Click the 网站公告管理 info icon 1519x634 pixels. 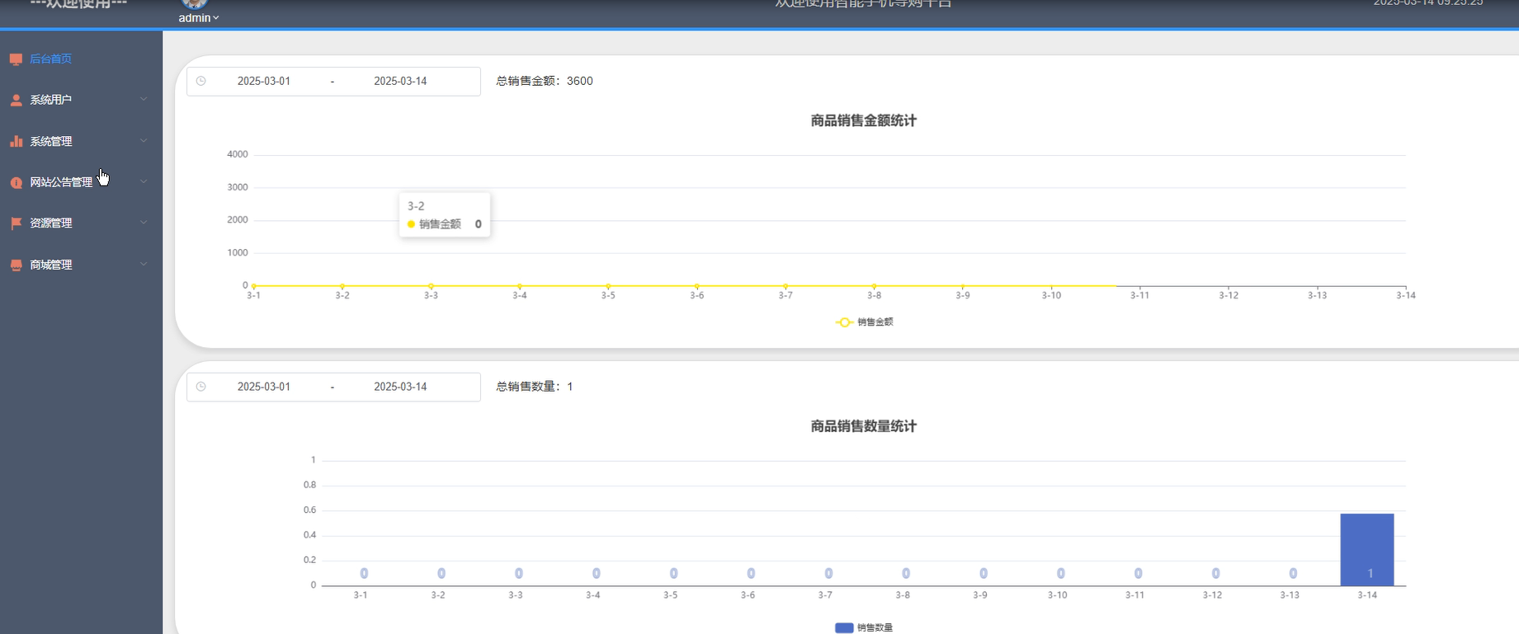(x=16, y=182)
